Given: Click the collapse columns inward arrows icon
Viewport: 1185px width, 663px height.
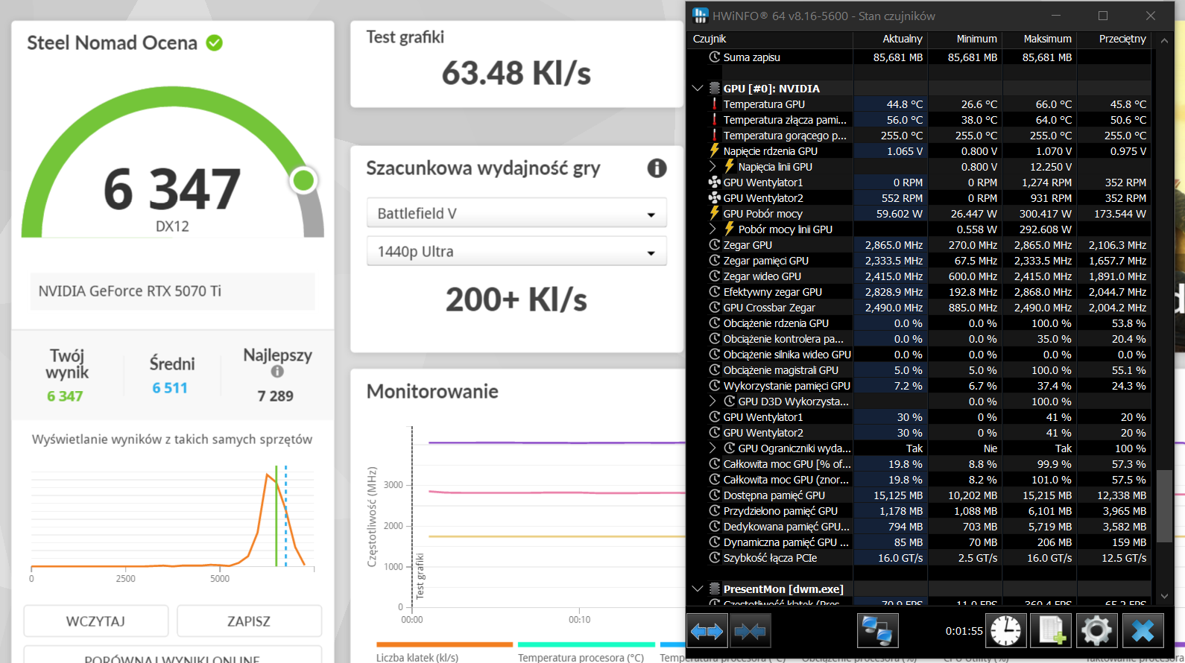Looking at the screenshot, I should 749,632.
